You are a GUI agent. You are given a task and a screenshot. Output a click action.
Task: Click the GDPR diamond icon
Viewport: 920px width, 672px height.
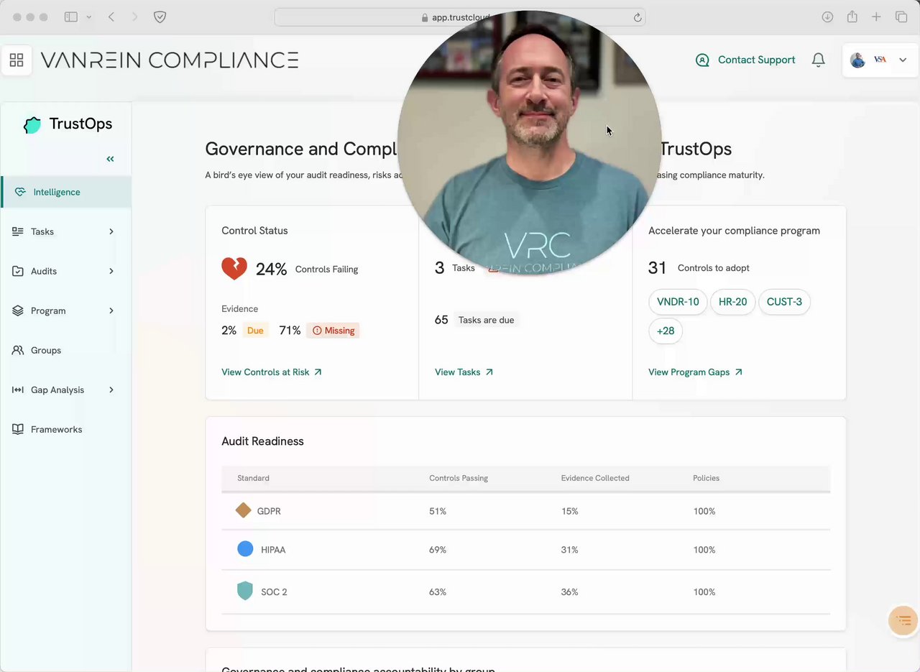(x=244, y=510)
